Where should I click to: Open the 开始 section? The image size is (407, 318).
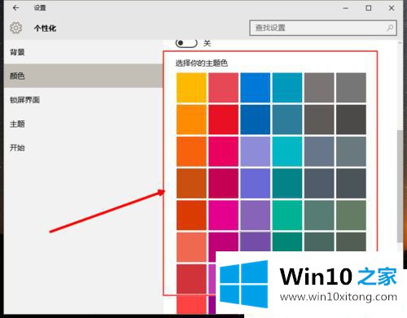click(83, 148)
